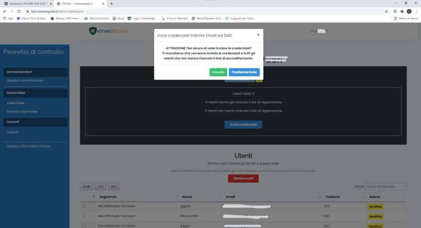
Task: Click the VotareDigitale logo
Action: pos(109,31)
